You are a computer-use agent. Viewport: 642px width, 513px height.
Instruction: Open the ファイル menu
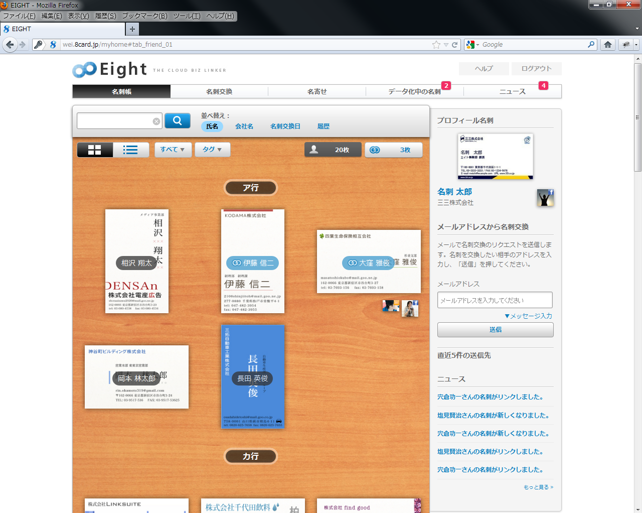pos(19,16)
